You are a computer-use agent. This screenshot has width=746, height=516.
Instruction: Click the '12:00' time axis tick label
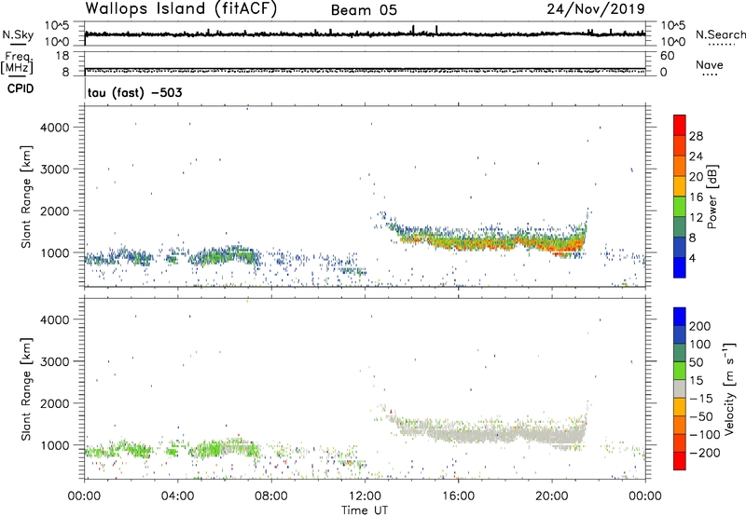tap(365, 496)
